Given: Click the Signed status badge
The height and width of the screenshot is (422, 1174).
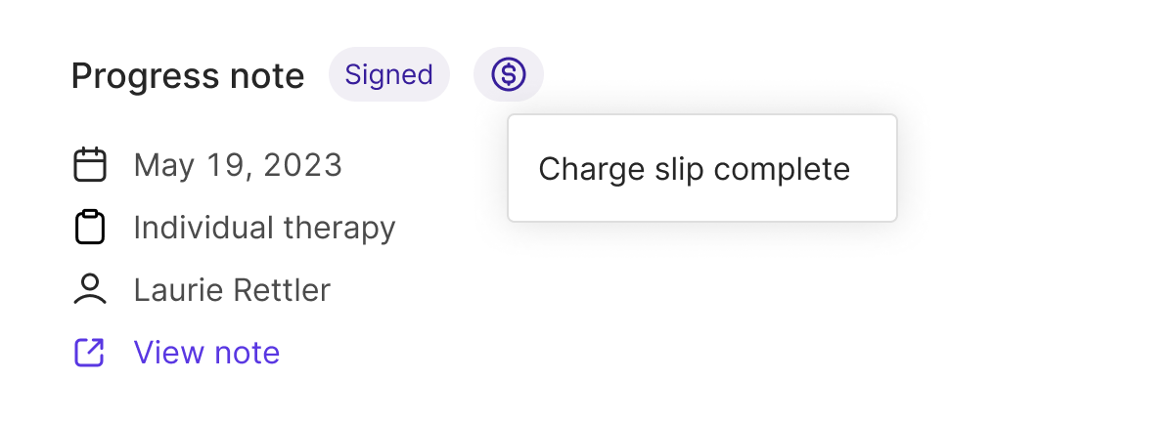Looking at the screenshot, I should (388, 74).
